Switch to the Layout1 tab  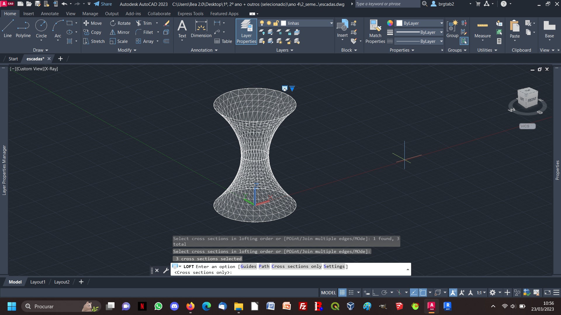click(x=38, y=282)
